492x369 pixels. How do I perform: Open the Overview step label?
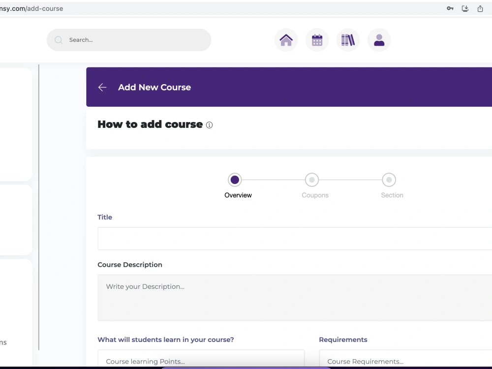tap(238, 195)
